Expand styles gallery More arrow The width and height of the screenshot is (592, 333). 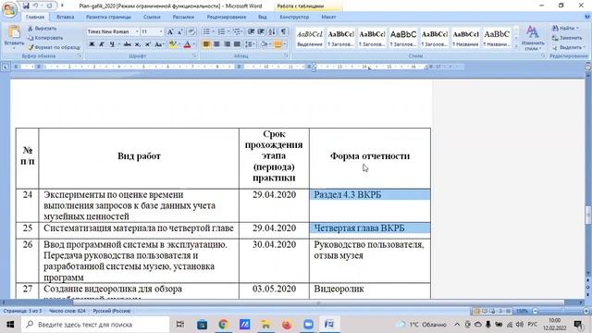tap(516, 45)
